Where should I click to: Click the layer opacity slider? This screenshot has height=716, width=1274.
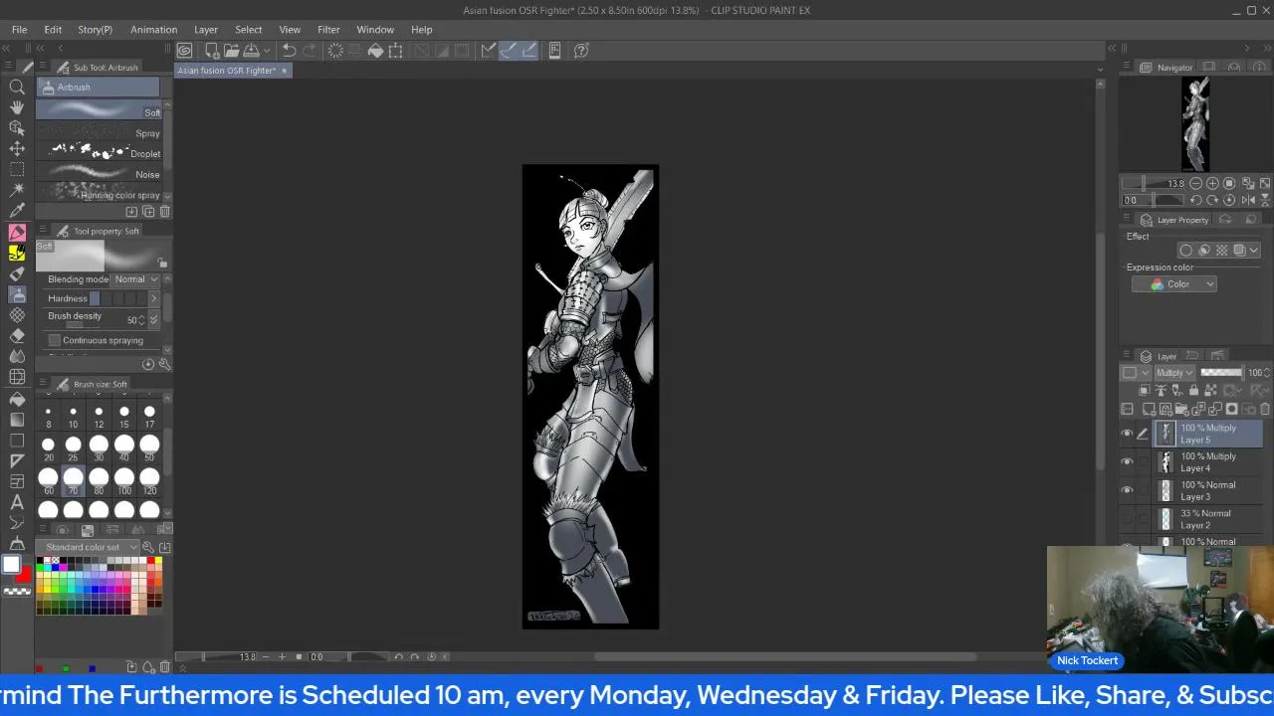click(1221, 373)
